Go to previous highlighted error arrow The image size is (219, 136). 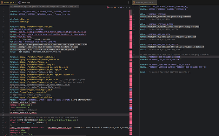(x=126, y=7)
